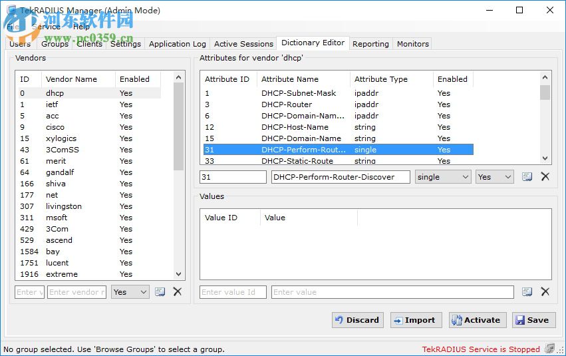566x356 pixels.
Task: Select attribute DHCP-Subnet-Mask
Action: coord(339,93)
